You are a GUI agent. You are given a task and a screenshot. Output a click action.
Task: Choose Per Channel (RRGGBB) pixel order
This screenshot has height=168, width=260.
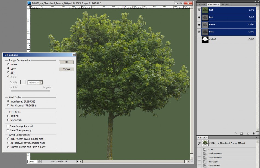pyautogui.click(x=8, y=105)
